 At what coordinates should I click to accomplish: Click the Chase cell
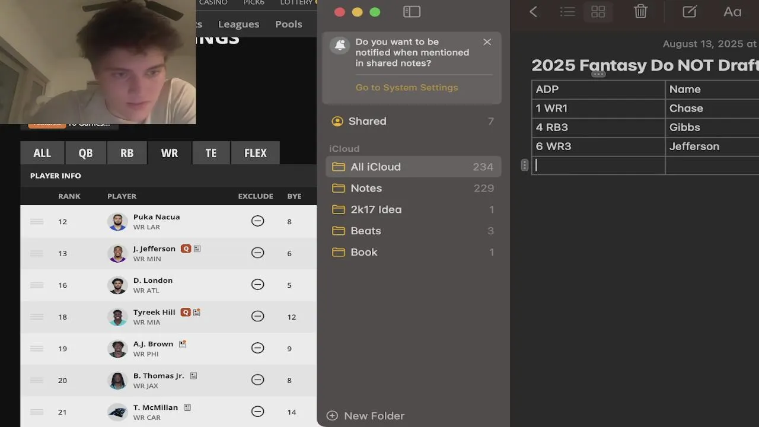pyautogui.click(x=712, y=109)
